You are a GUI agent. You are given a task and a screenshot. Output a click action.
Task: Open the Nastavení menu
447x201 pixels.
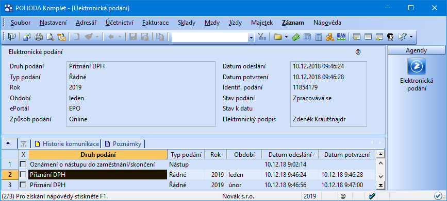53,23
